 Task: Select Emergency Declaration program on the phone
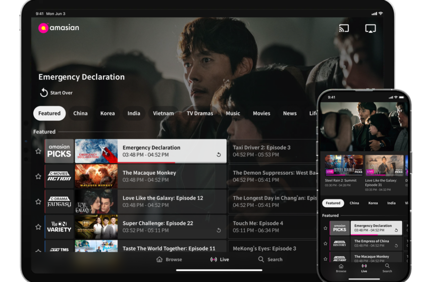pos(377,228)
